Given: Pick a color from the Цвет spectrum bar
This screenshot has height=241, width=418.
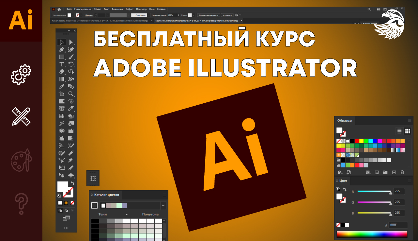Looking at the screenshot, I should click(x=372, y=234).
